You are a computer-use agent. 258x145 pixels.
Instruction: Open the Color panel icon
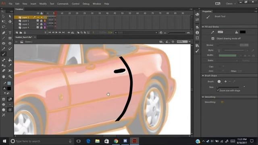point(197,14)
